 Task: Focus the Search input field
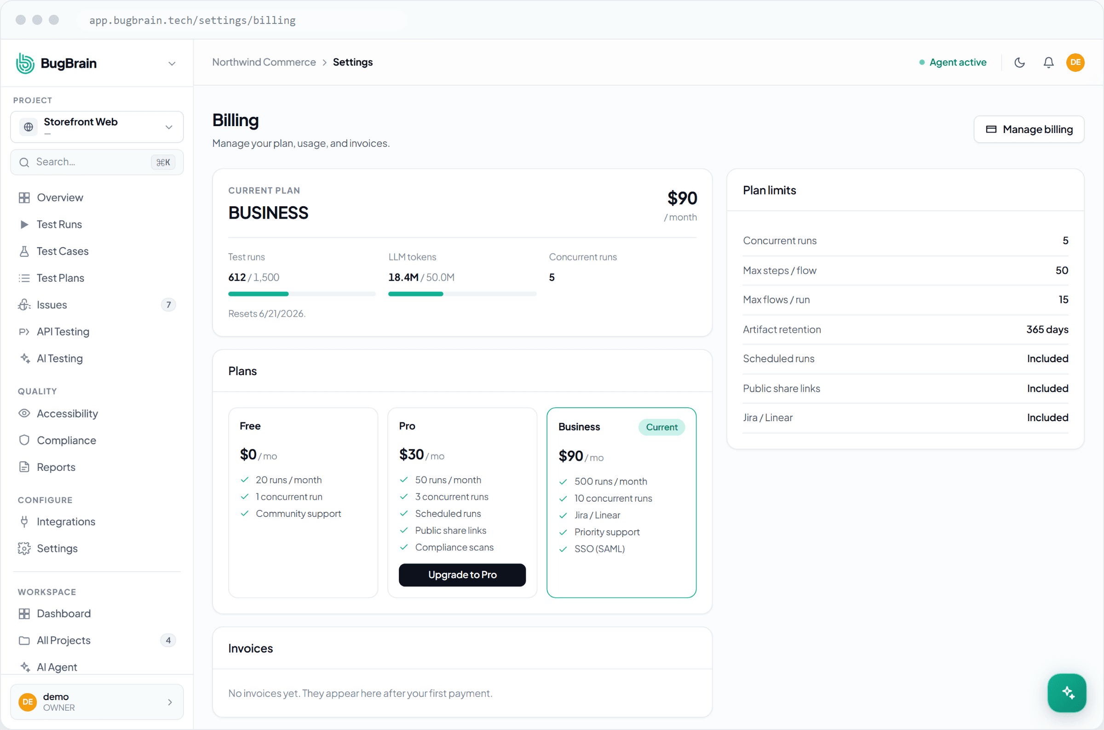click(x=97, y=162)
